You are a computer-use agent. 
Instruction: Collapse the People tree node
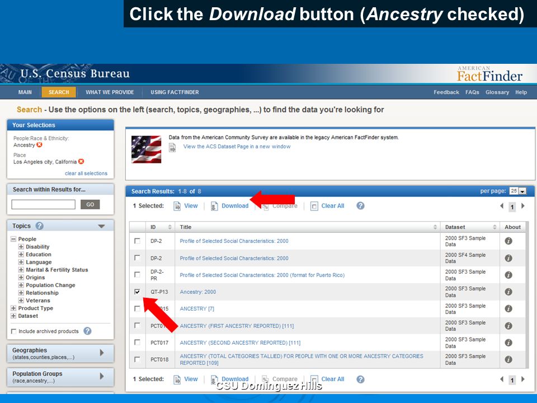tap(13, 239)
